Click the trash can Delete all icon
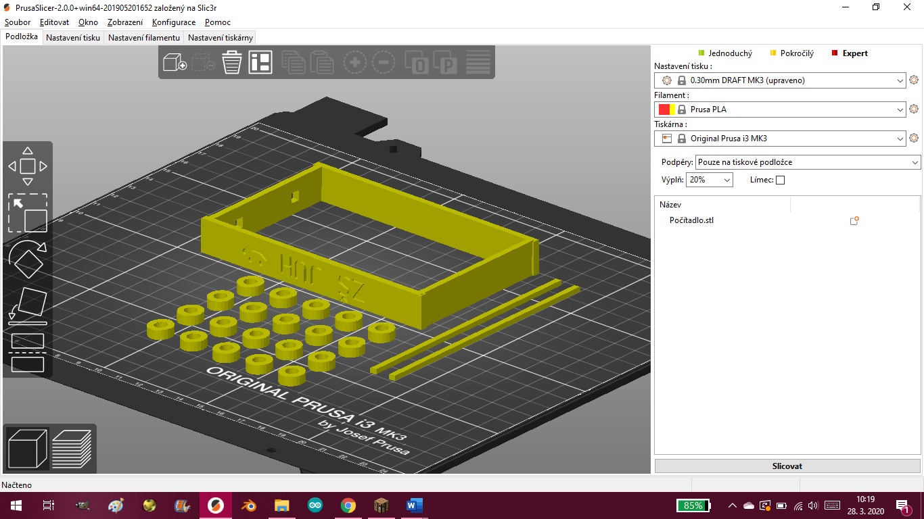This screenshot has width=924, height=519. [x=232, y=62]
